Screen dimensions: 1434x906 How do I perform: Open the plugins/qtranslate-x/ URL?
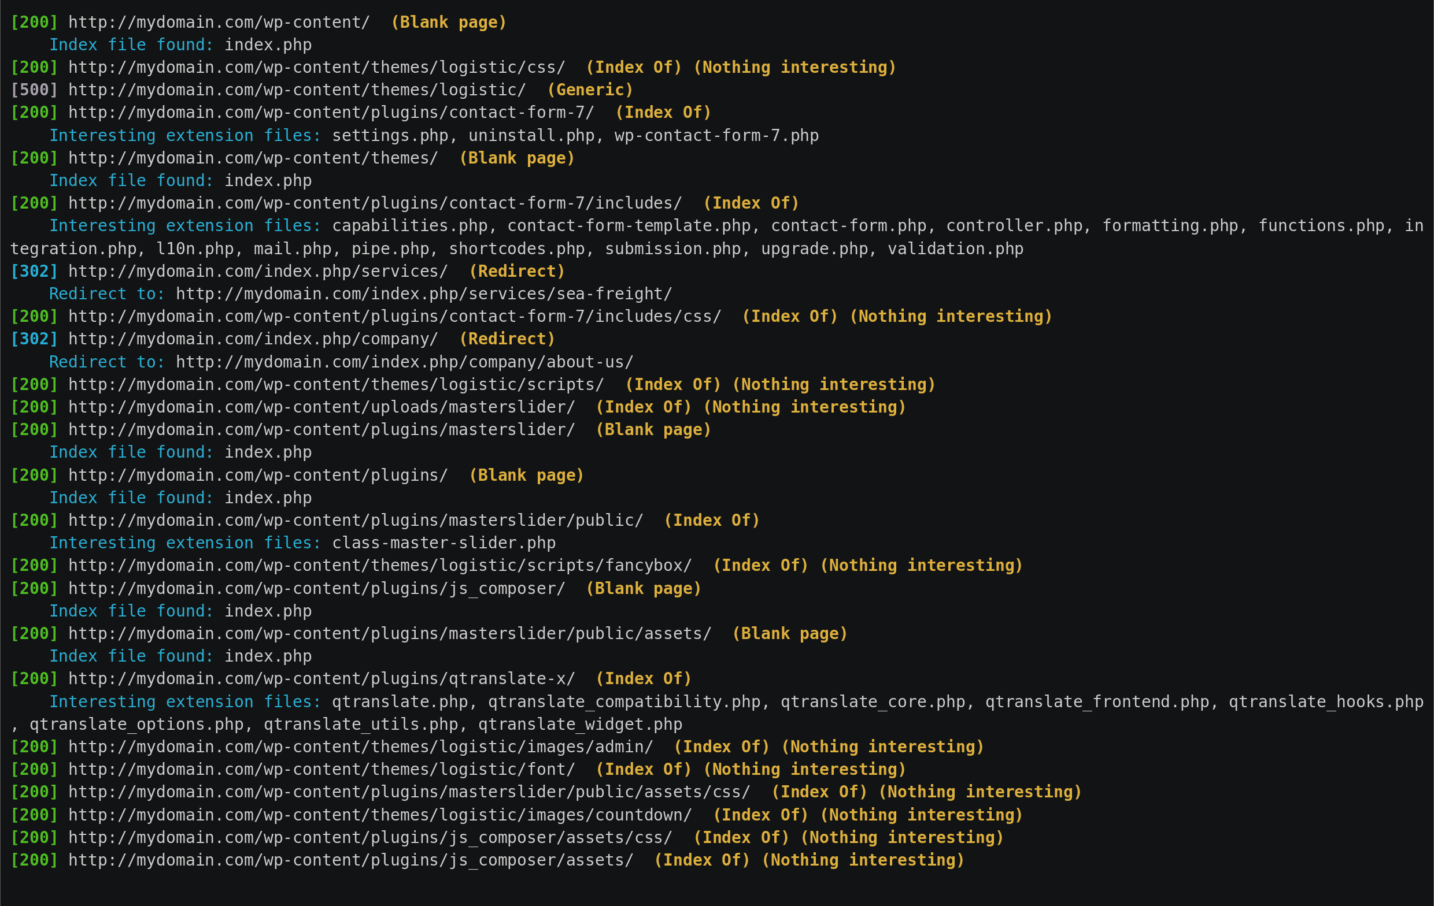coord(321,679)
